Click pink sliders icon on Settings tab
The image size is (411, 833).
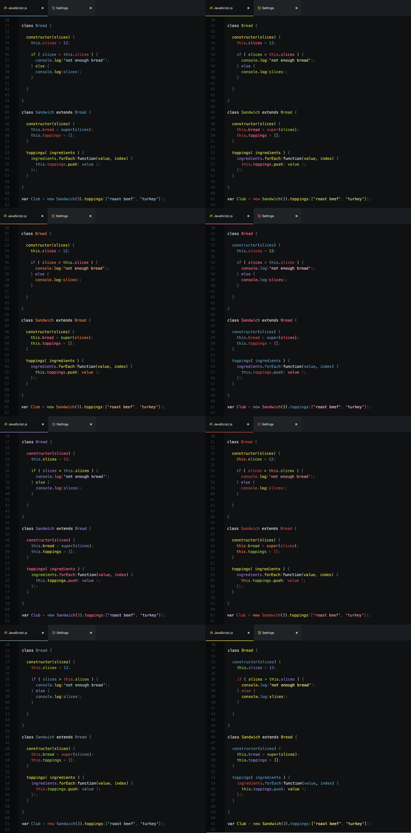tap(259, 216)
